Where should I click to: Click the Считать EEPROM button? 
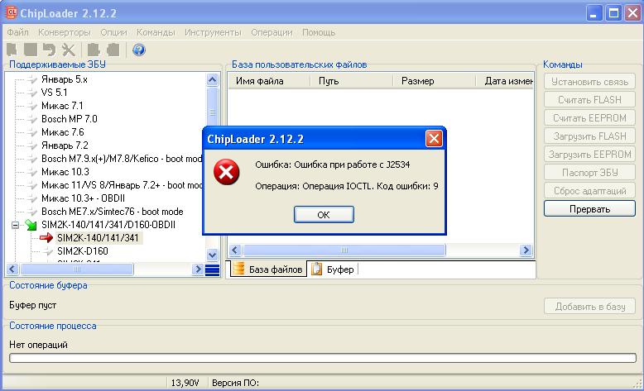[x=589, y=117]
